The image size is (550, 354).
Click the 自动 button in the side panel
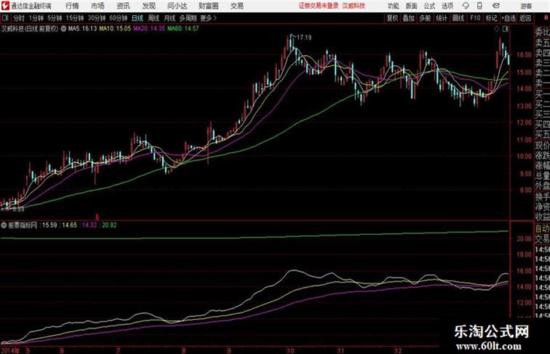(542, 229)
